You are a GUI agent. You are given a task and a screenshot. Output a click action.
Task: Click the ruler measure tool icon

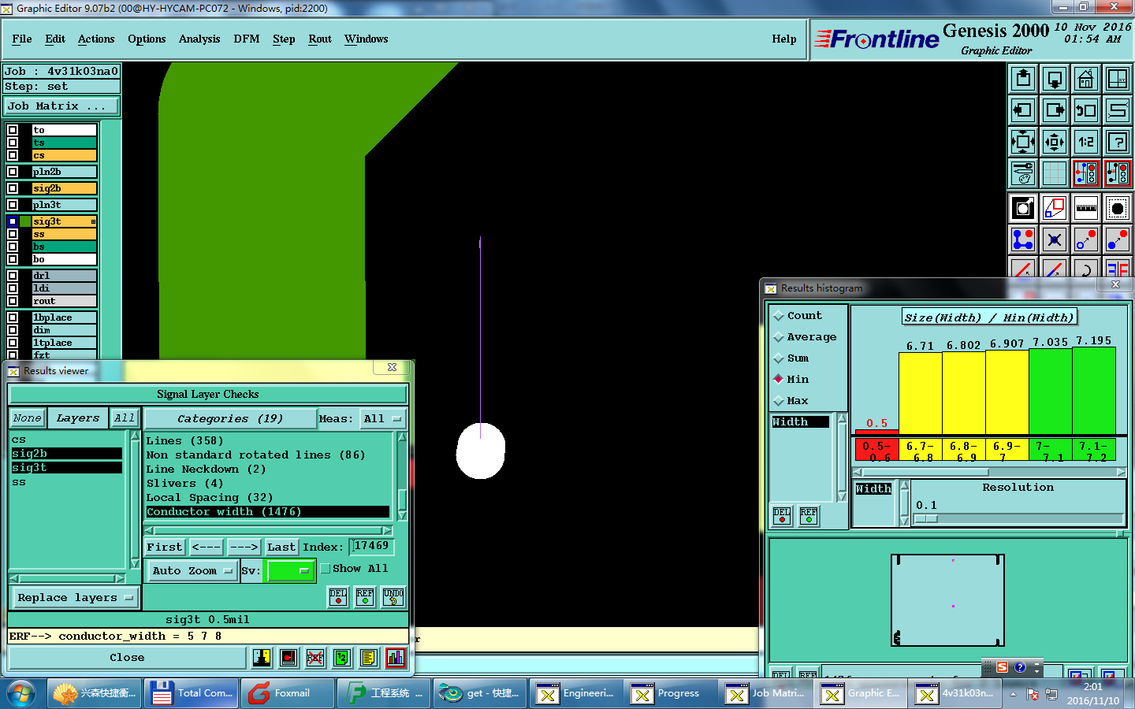coord(1086,208)
